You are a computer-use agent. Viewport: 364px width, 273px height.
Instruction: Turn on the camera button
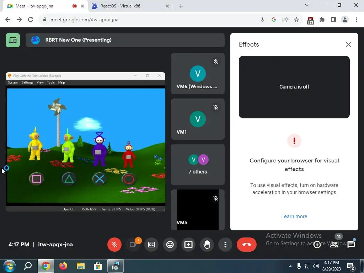tap(133, 245)
